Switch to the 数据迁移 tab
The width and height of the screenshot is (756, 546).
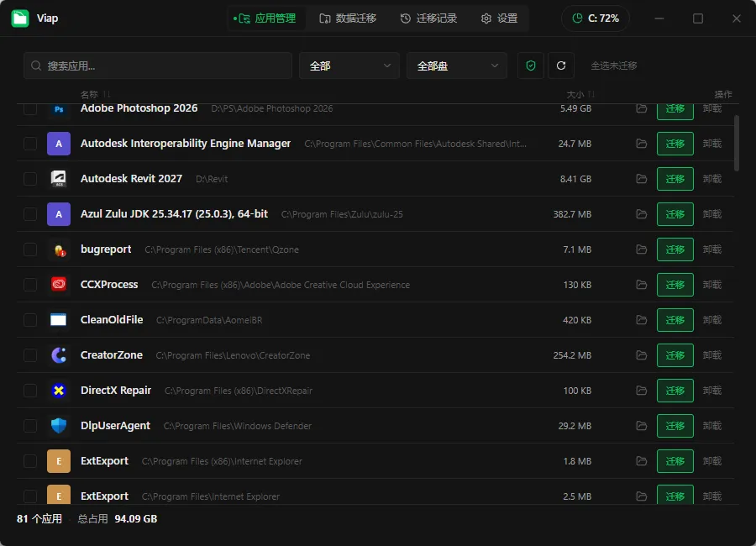pyautogui.click(x=348, y=18)
